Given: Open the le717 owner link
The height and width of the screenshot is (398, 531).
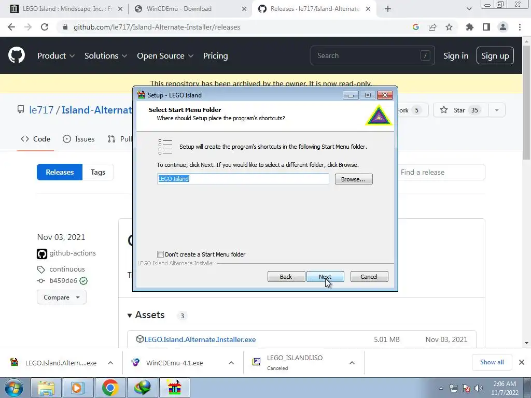Looking at the screenshot, I should coord(41,110).
